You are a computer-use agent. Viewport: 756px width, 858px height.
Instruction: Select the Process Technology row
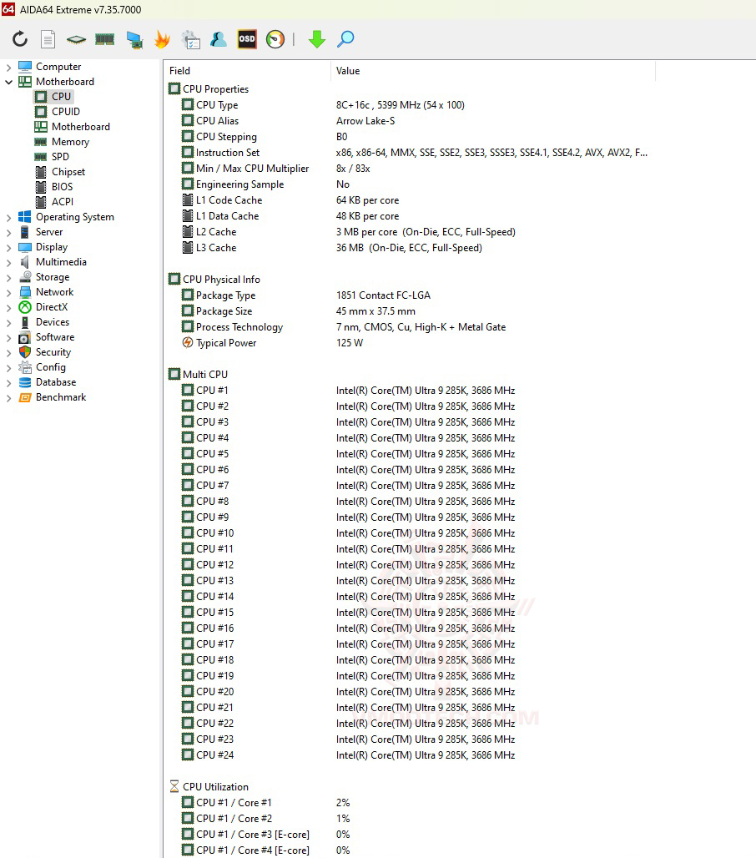pyautogui.click(x=409, y=326)
